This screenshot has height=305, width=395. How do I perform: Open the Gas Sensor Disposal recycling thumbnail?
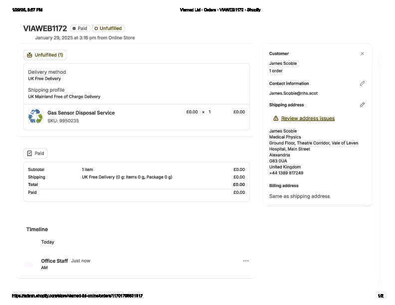click(x=35, y=117)
